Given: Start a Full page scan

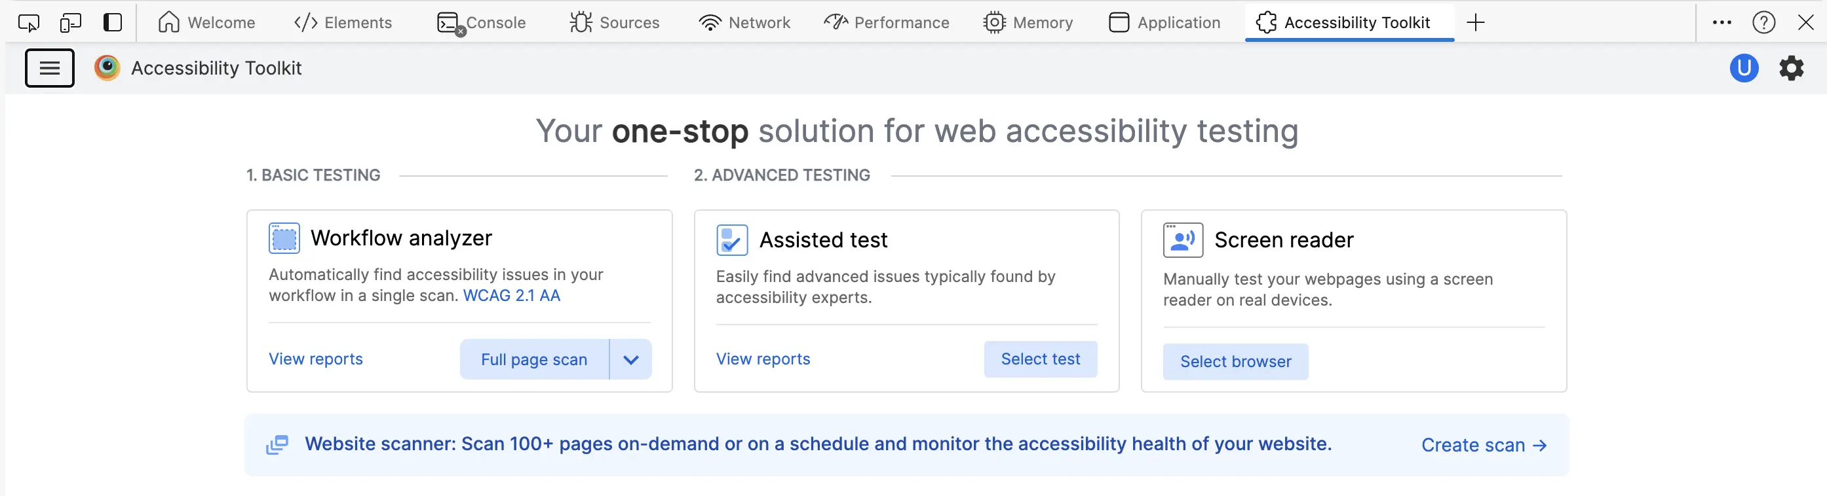Looking at the screenshot, I should (x=534, y=359).
